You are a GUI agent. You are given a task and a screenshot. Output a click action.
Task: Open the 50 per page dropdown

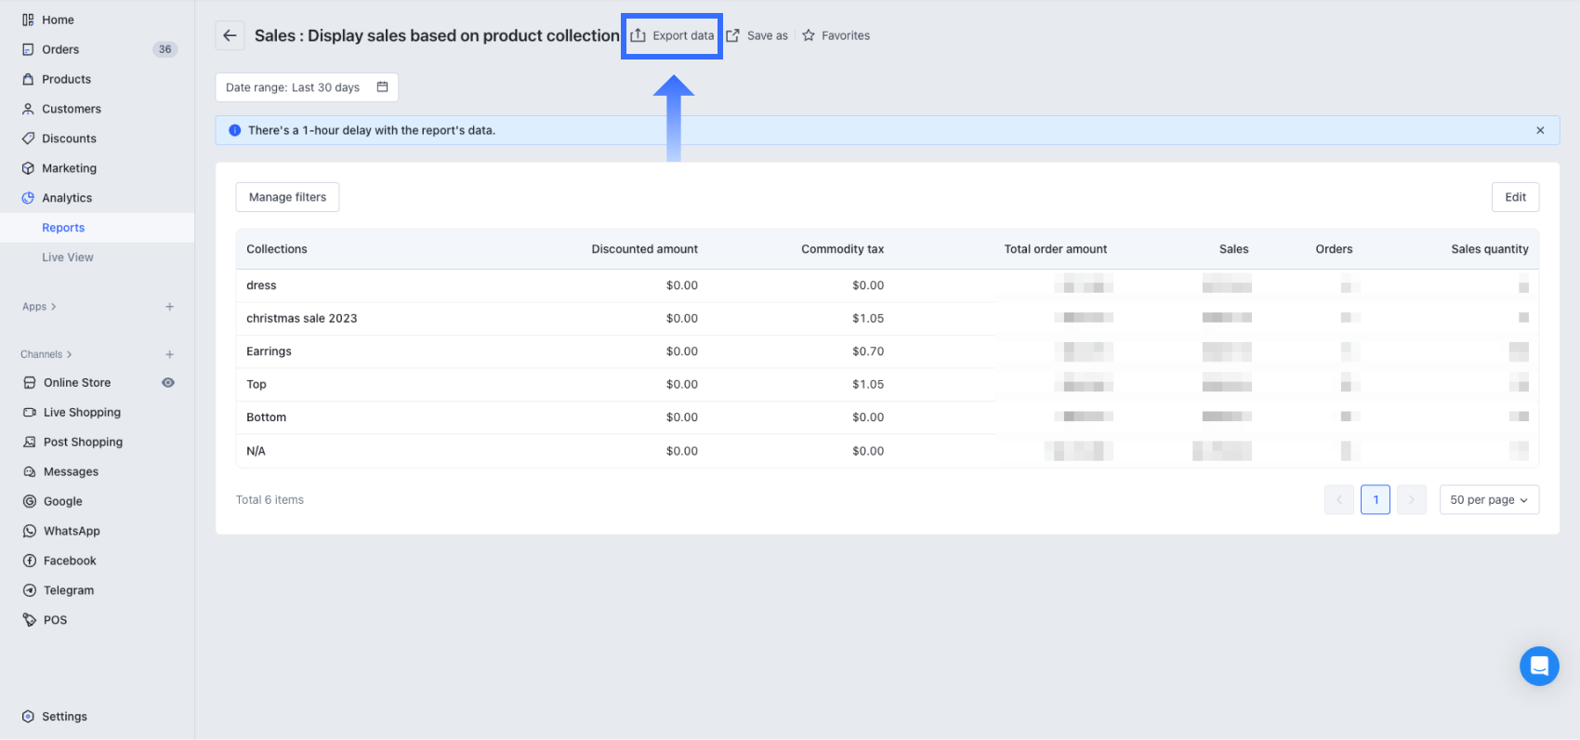coord(1488,500)
